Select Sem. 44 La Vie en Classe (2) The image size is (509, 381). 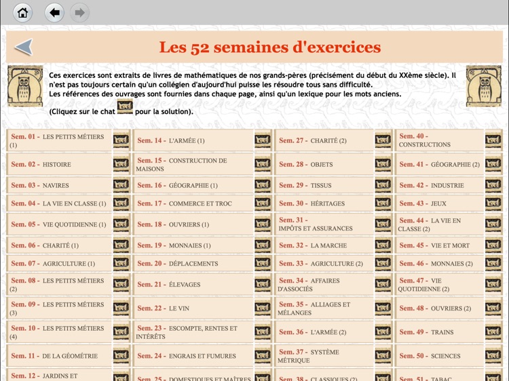coord(440,224)
